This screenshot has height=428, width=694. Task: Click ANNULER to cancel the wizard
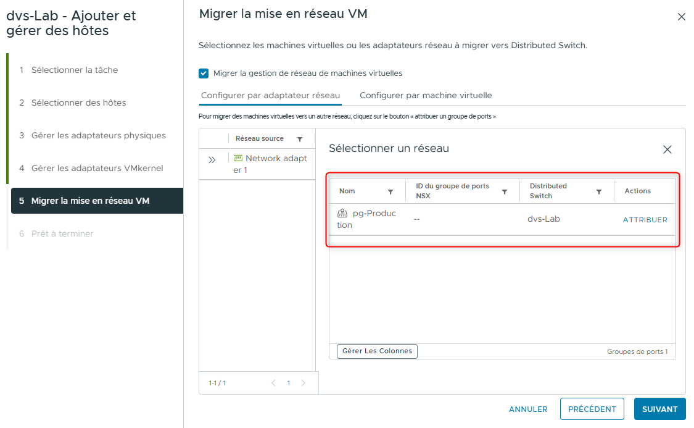click(528, 409)
